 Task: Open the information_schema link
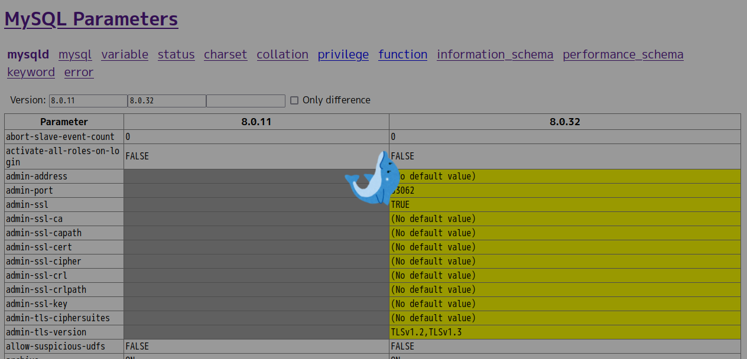(495, 54)
